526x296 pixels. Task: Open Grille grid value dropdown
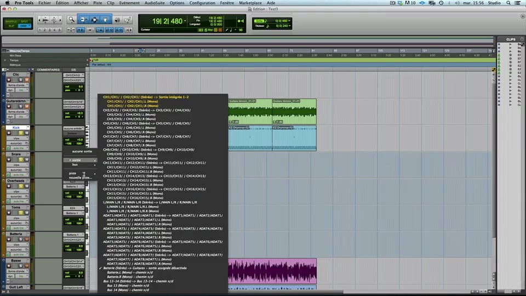tap(289, 21)
